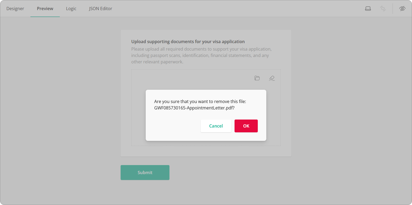Switch to the Designer tab

[x=15, y=8]
